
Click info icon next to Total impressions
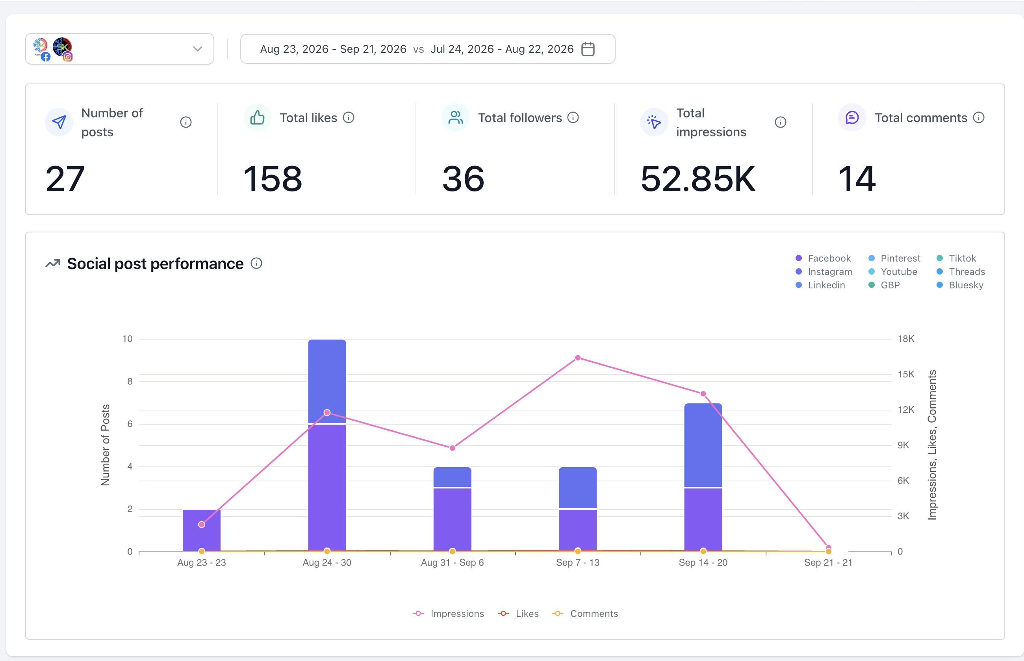[781, 123]
